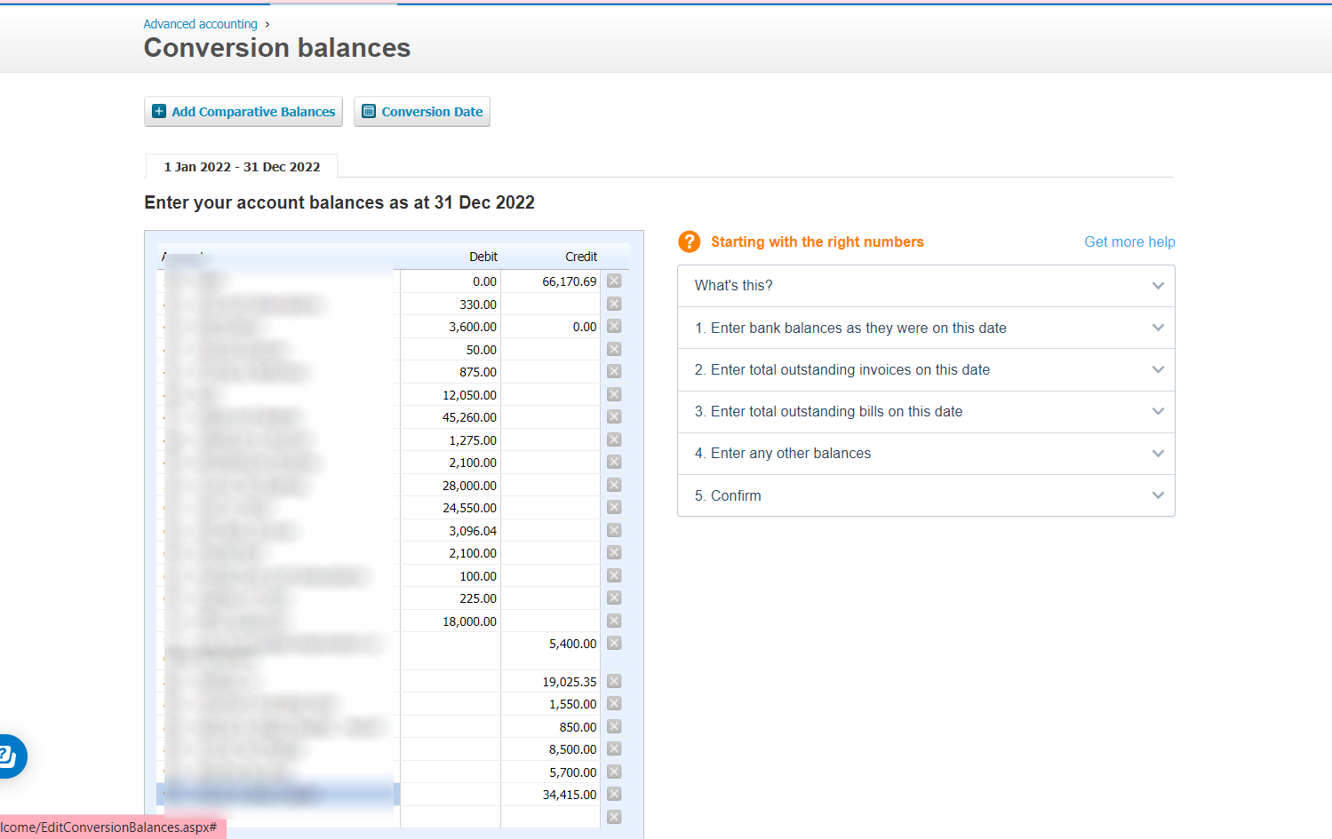Delete the 330.00 debit row
1332x839 pixels.
[614, 304]
